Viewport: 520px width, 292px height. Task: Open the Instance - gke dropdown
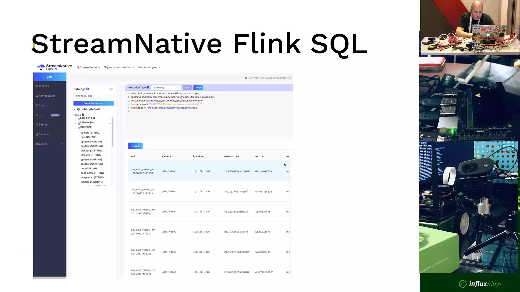click(x=149, y=67)
